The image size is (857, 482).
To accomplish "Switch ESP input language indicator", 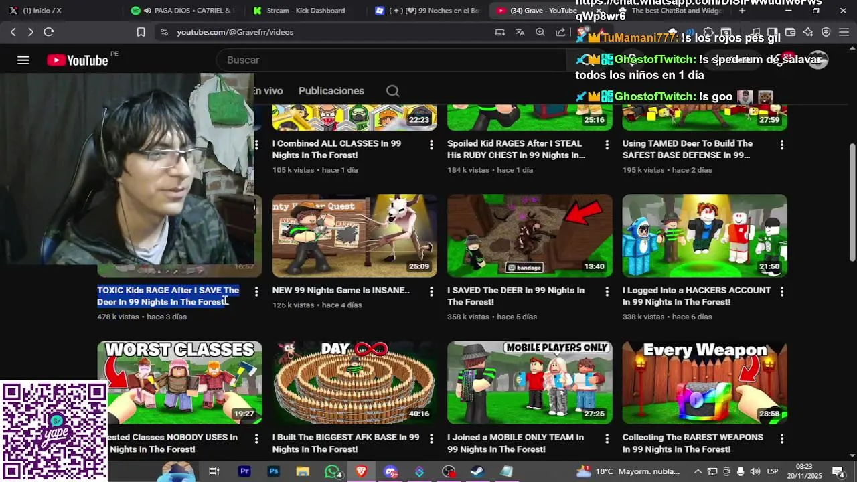I will 772,471.
